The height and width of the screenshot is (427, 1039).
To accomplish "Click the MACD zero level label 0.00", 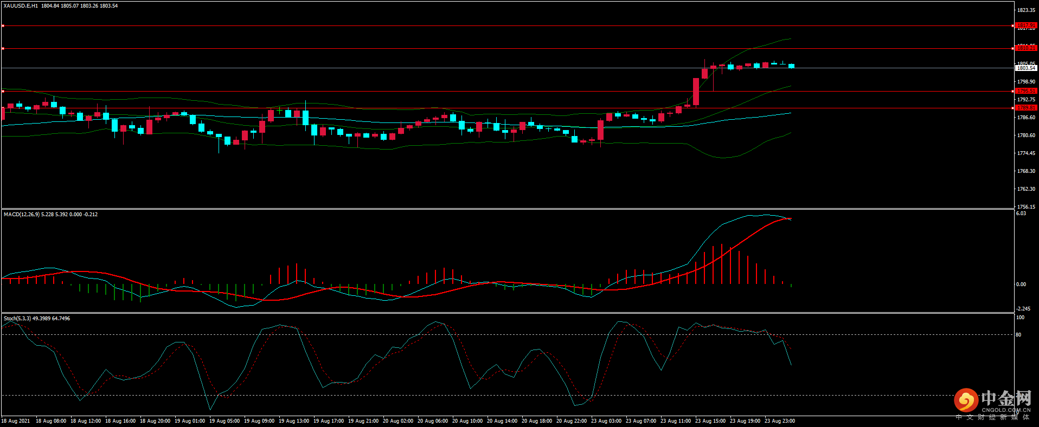I will tap(1021, 284).
